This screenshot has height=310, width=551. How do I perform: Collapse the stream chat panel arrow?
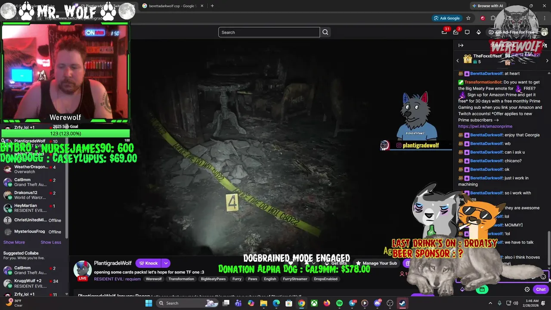point(461,45)
